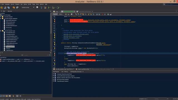Expand Analyster repository node
This screenshot has height=100, width=178.
[x=53, y=74]
